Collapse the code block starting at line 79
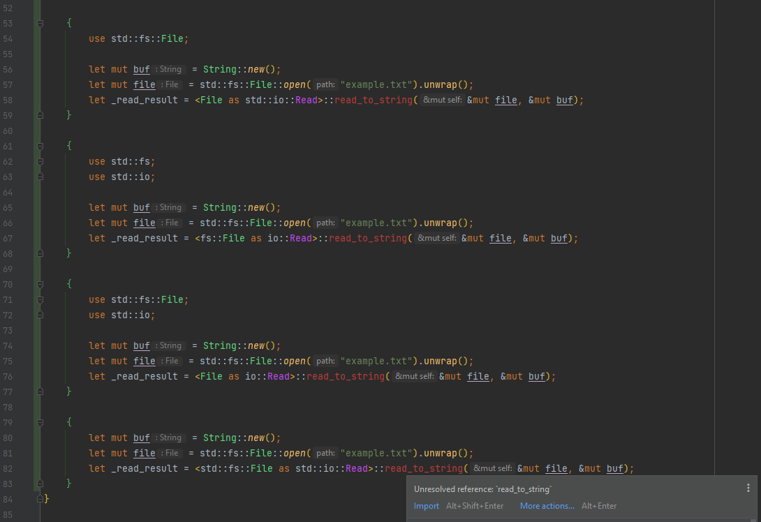The width and height of the screenshot is (761, 522). 40,422
